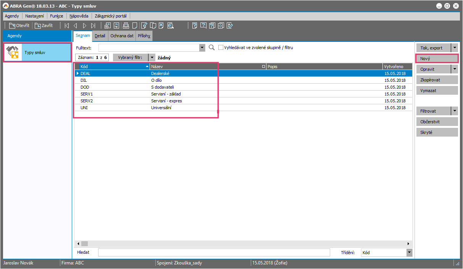Click the Opravit button
The height and width of the screenshot is (269, 463).
tap(434, 69)
